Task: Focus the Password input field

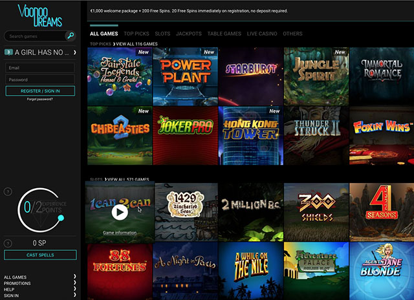Action: point(40,80)
